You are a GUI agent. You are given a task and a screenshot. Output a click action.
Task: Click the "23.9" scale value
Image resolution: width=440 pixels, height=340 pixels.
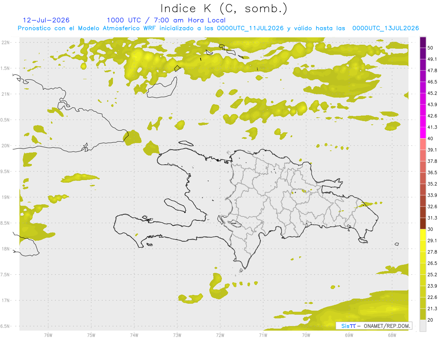(x=432, y=286)
